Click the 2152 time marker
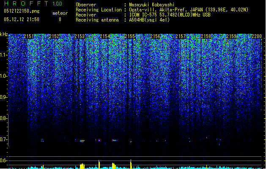Screen dimensions: 266x169 click(x=54, y=36)
